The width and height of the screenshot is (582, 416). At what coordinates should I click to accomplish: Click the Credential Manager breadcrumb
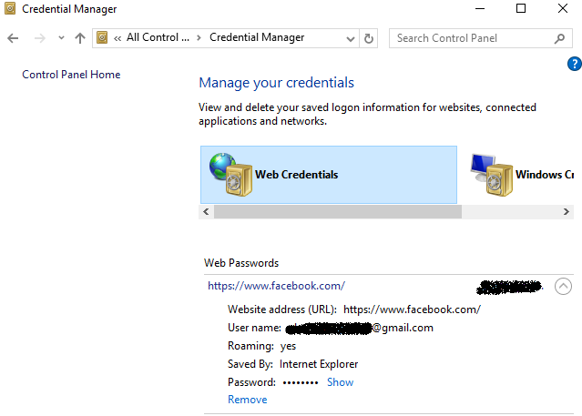(x=257, y=38)
